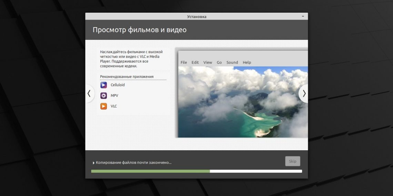Open the View menu in slideshow image
Image resolution: width=393 pixels, height=196 pixels.
[x=208, y=63]
